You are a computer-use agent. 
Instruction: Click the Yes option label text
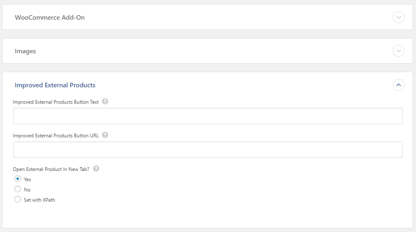click(x=28, y=179)
